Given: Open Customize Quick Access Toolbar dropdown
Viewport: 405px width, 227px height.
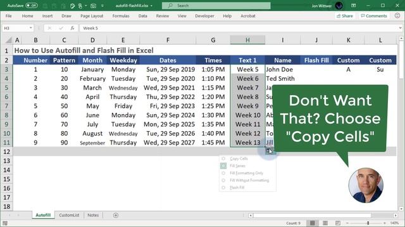Looking at the screenshot, I should pyautogui.click(x=103, y=6).
